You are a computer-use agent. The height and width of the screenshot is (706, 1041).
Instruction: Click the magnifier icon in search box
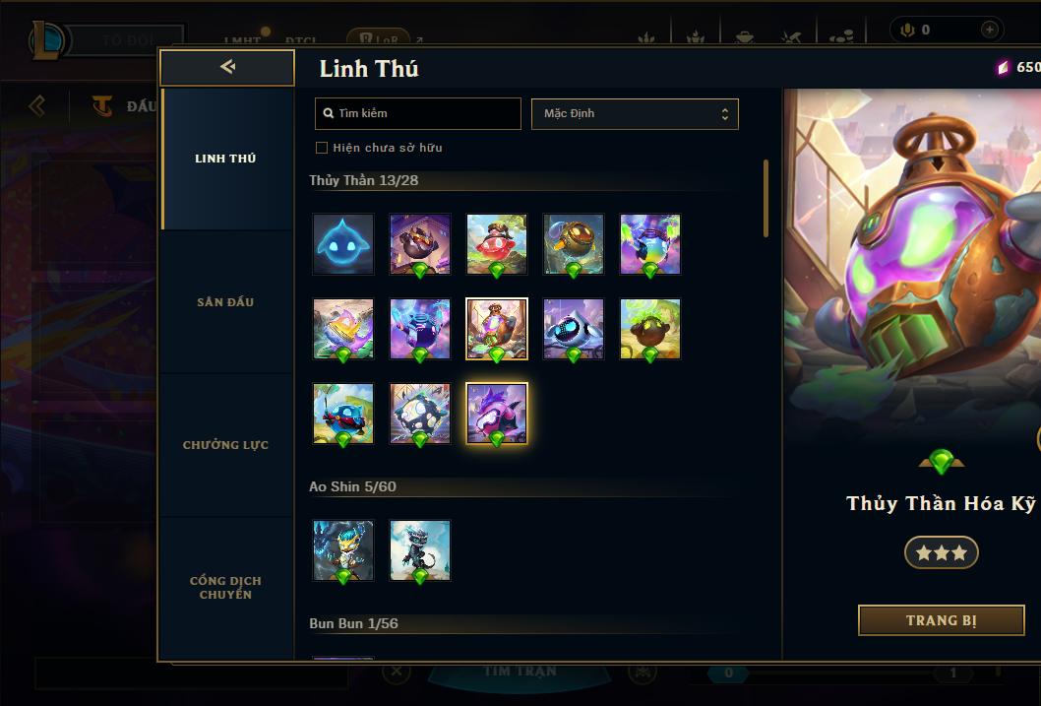point(328,113)
